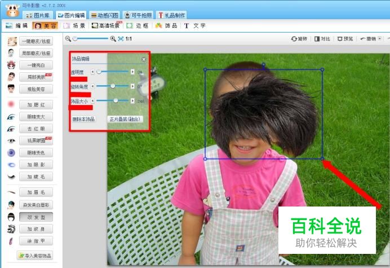Select the 编辑 sub-tab
Viewport: 390px width, 268px height.
click(17, 25)
